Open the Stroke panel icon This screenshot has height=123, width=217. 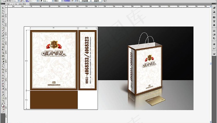tap(214, 31)
